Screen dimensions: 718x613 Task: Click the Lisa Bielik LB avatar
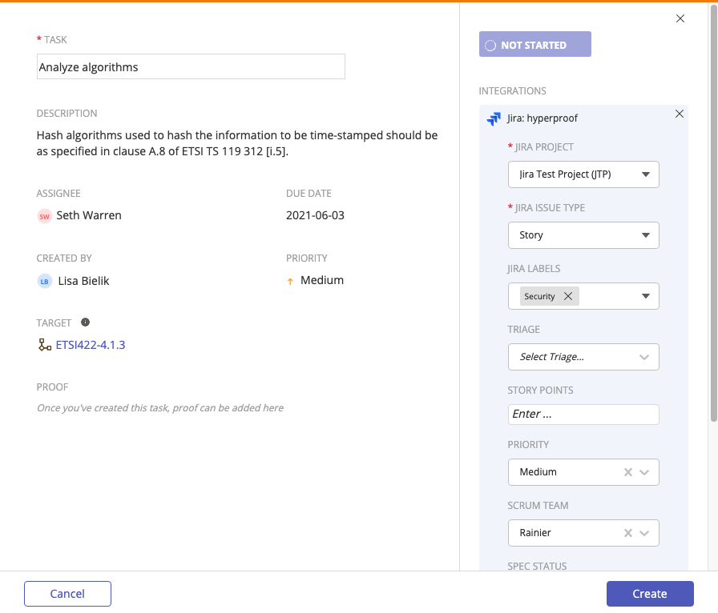pos(44,281)
